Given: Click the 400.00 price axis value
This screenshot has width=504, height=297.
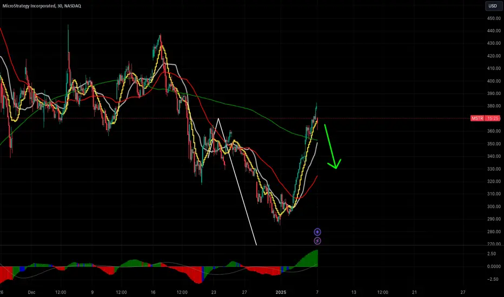Looking at the screenshot, I should pyautogui.click(x=494, y=81).
